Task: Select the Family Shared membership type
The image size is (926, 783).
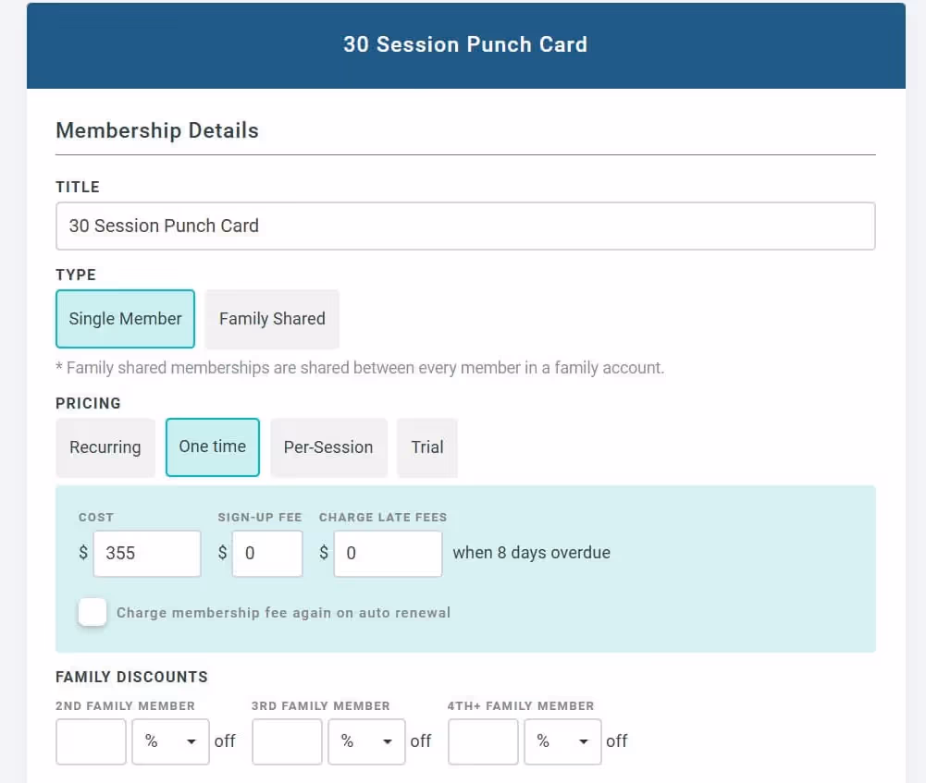Action: [x=272, y=319]
